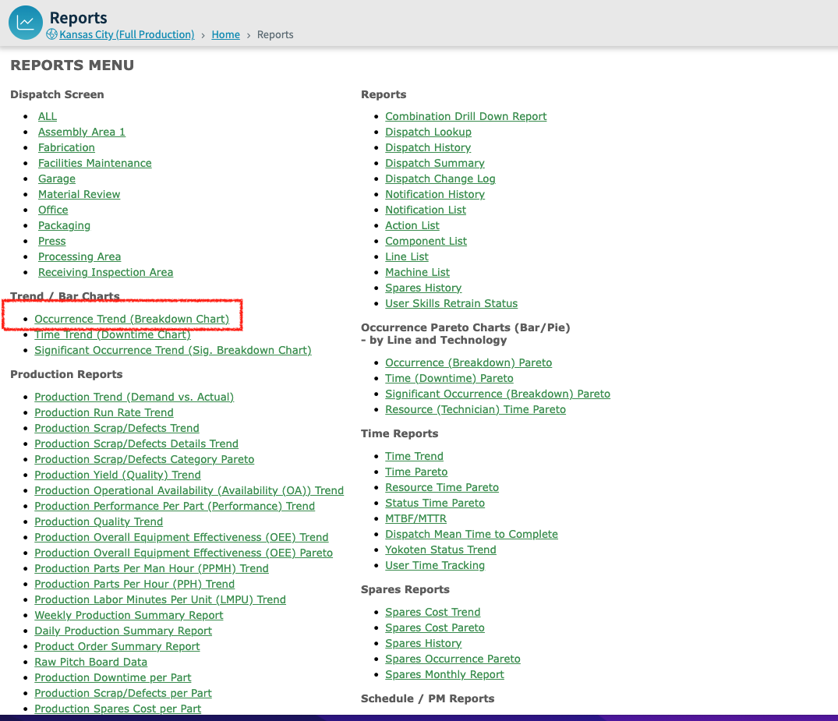Select the Fabrication dispatch screen
This screenshot has height=721, width=838.
tap(66, 147)
